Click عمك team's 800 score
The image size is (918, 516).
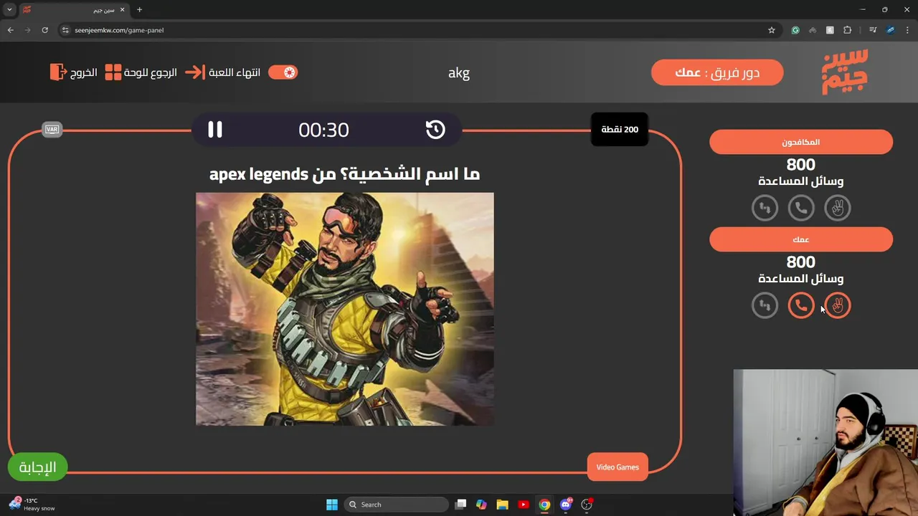pyautogui.click(x=801, y=262)
